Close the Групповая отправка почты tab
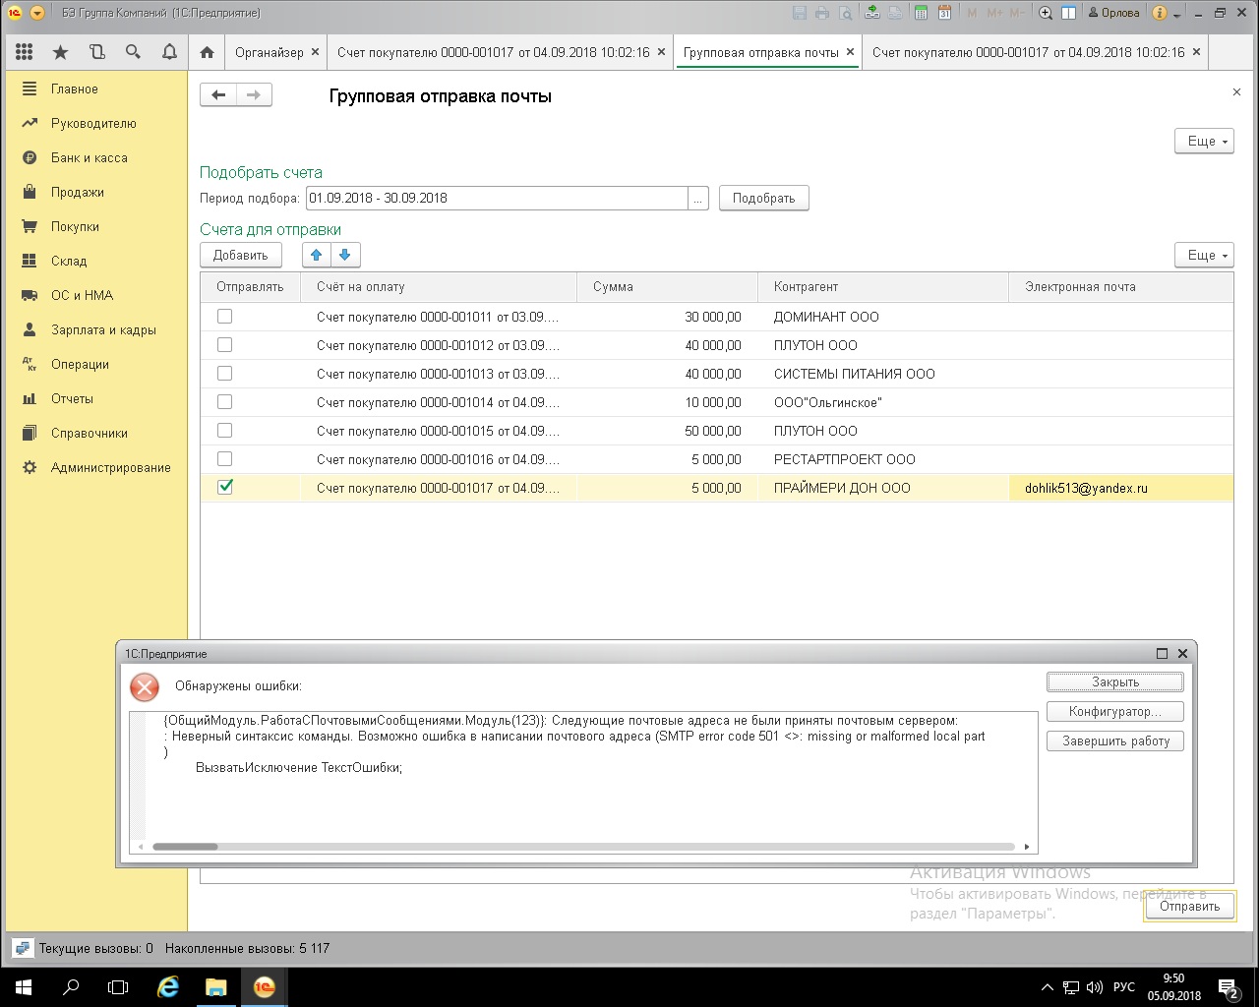1259x1007 pixels. (x=851, y=52)
